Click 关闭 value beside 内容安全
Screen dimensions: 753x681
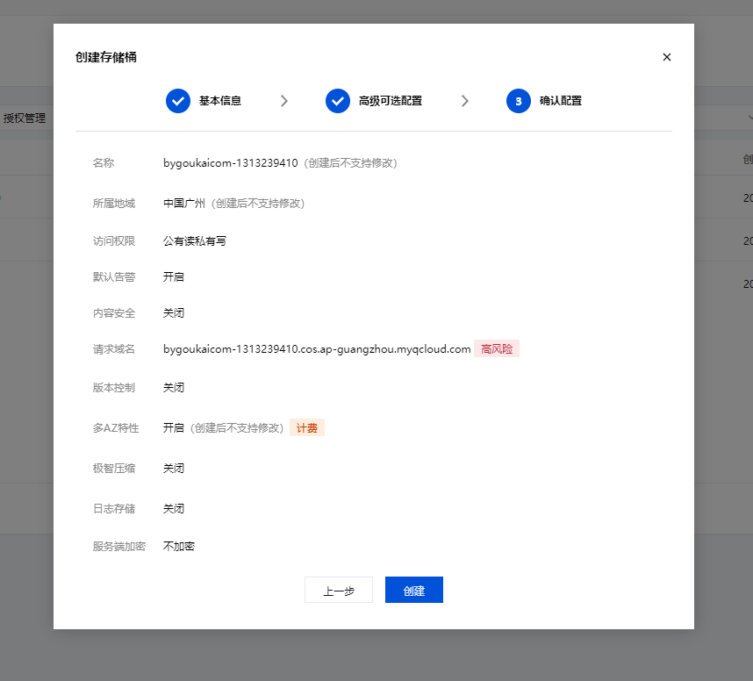pos(174,313)
